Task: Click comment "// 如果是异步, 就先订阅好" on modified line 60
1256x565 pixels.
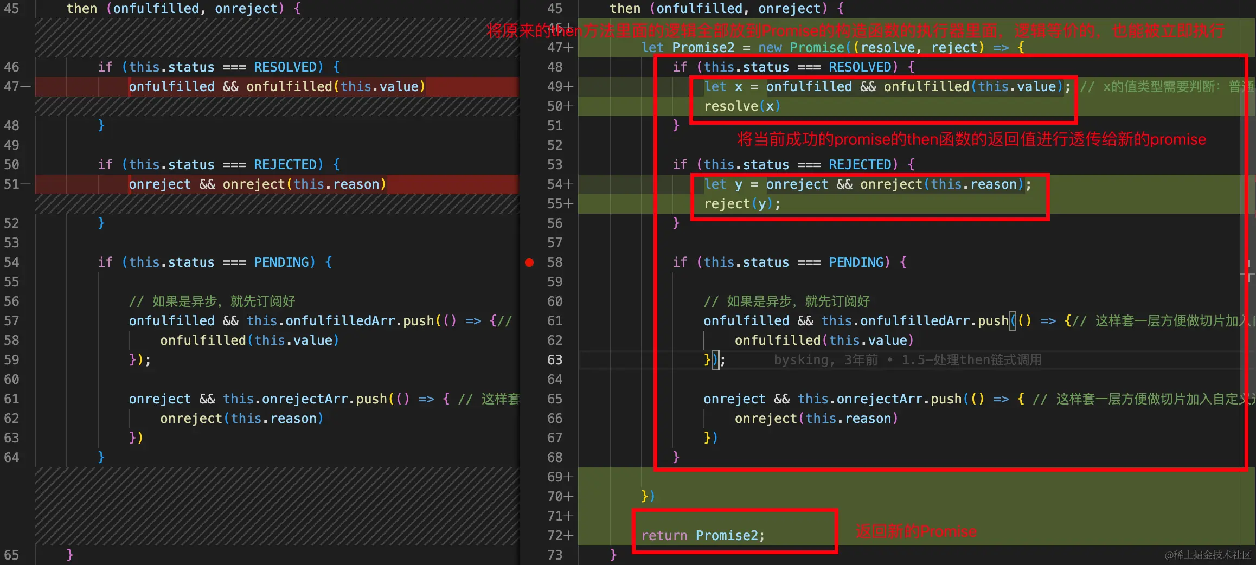Action: pos(787,301)
